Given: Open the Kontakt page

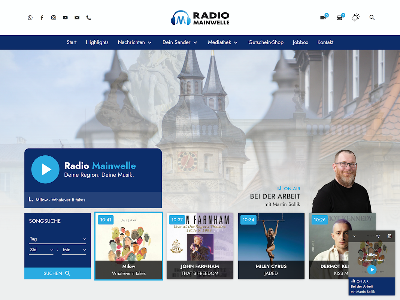Looking at the screenshot, I should tap(325, 42).
